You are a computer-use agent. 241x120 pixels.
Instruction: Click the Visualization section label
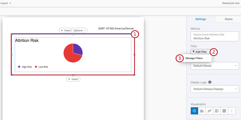(x=198, y=104)
